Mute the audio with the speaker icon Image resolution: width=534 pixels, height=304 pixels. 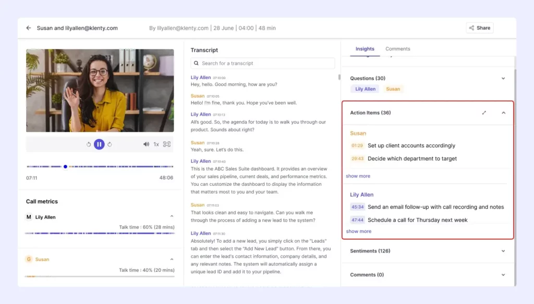[146, 144]
